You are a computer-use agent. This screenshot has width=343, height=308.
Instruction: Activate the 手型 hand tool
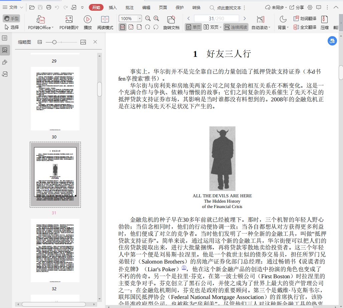(x=11, y=18)
